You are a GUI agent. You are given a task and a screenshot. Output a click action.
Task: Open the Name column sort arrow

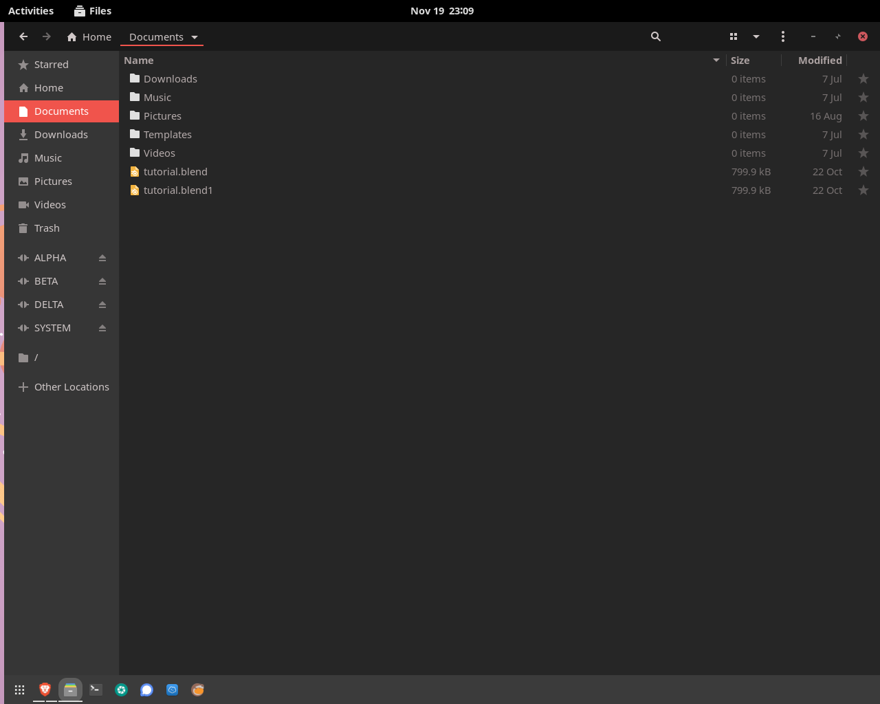pyautogui.click(x=716, y=60)
